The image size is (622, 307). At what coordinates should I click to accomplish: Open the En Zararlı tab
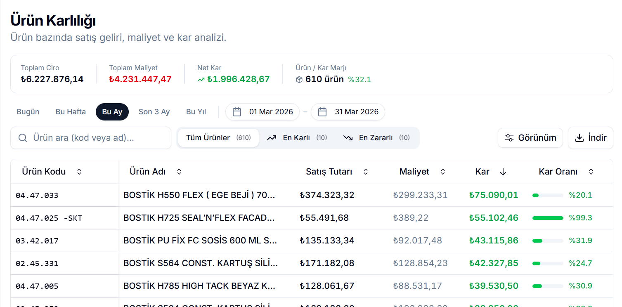click(x=376, y=138)
